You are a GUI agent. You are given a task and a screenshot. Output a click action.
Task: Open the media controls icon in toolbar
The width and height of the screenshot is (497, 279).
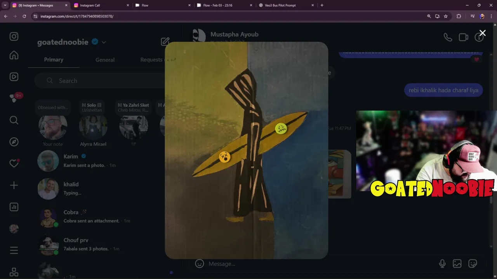[x=472, y=16]
